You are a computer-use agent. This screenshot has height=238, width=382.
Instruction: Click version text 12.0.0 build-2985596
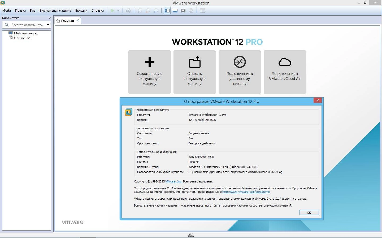(202, 120)
